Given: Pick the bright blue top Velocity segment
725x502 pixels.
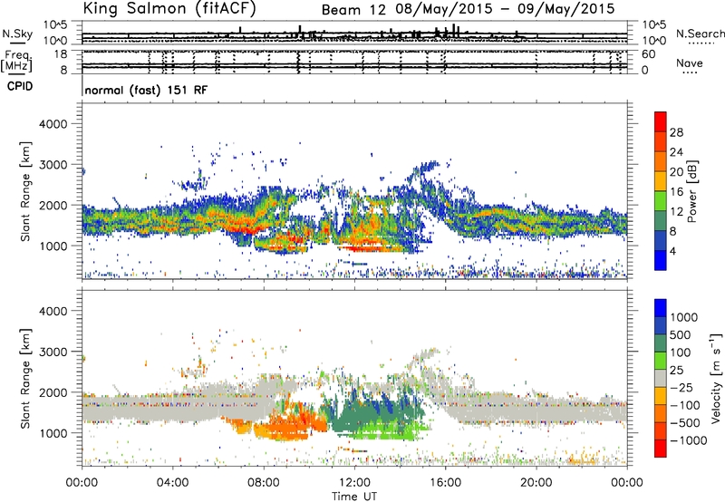Looking at the screenshot, I should (x=661, y=308).
